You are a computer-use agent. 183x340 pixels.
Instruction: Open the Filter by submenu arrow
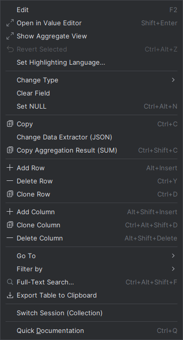(173, 269)
